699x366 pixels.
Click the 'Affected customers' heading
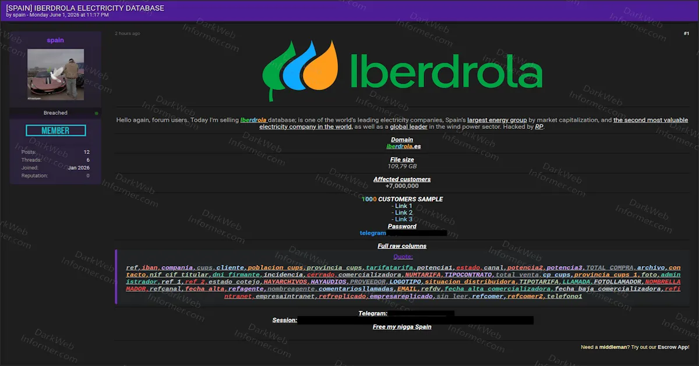[x=402, y=180]
